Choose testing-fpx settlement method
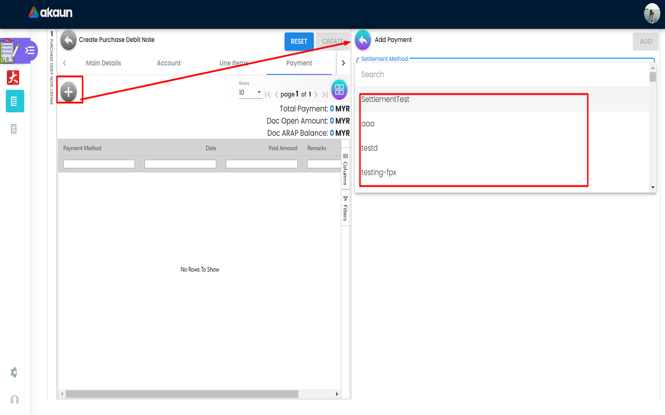The height and width of the screenshot is (415, 665). click(x=502, y=172)
